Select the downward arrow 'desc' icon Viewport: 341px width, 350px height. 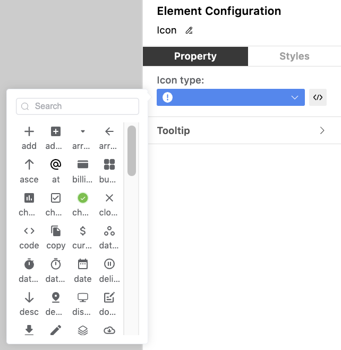click(x=29, y=297)
